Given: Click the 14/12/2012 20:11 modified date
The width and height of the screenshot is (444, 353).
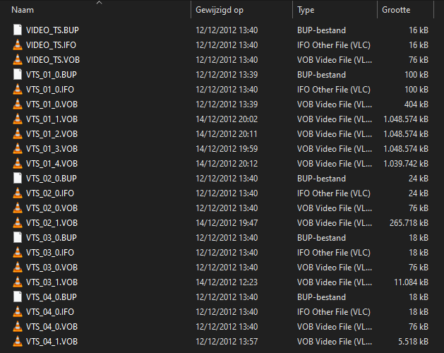Looking at the screenshot, I should coord(227,134).
